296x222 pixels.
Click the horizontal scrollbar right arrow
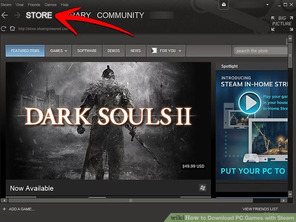pos(283,200)
